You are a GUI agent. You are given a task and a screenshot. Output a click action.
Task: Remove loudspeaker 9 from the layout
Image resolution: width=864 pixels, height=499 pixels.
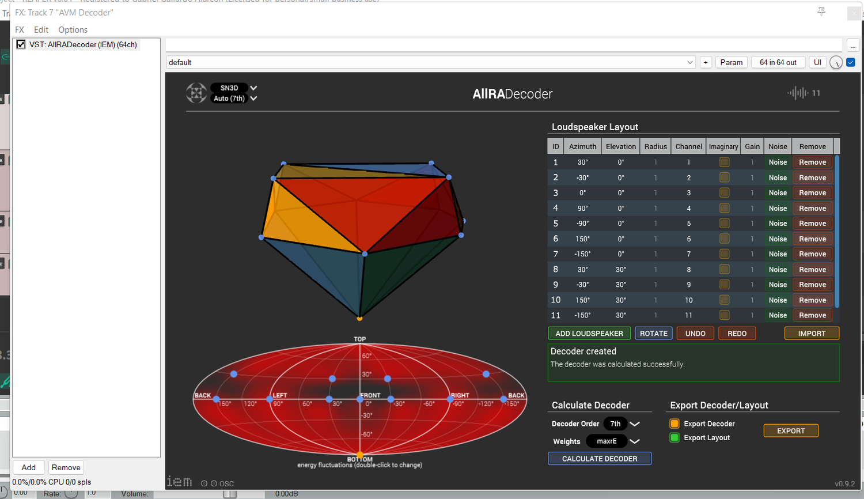pyautogui.click(x=813, y=285)
